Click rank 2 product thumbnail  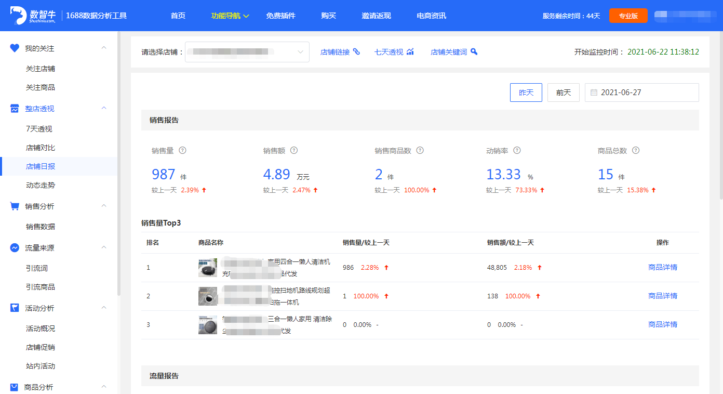(x=208, y=296)
